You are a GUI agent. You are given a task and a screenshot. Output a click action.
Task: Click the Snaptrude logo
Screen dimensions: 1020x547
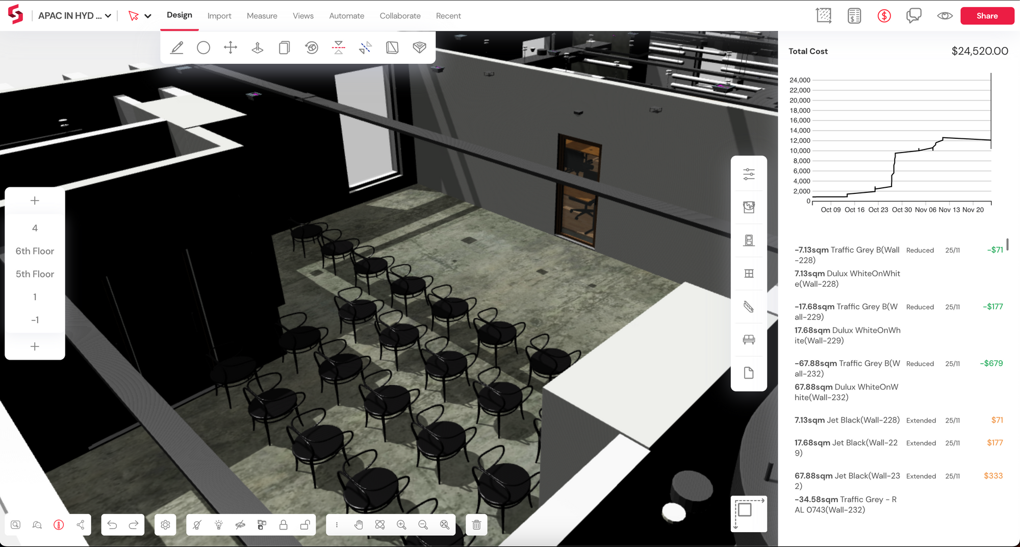[x=16, y=14]
